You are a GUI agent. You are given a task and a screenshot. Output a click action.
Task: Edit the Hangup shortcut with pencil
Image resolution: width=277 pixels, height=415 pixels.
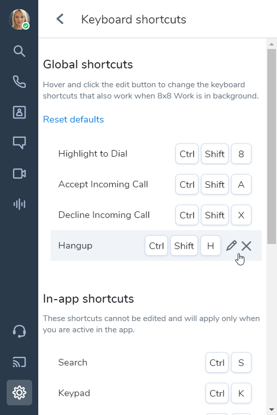coord(231,246)
